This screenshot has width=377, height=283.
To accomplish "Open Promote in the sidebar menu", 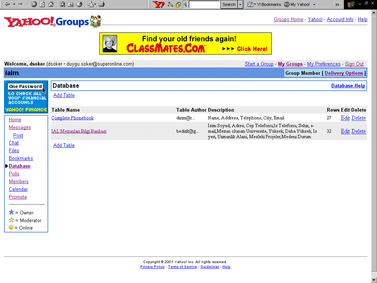I will [18, 197].
